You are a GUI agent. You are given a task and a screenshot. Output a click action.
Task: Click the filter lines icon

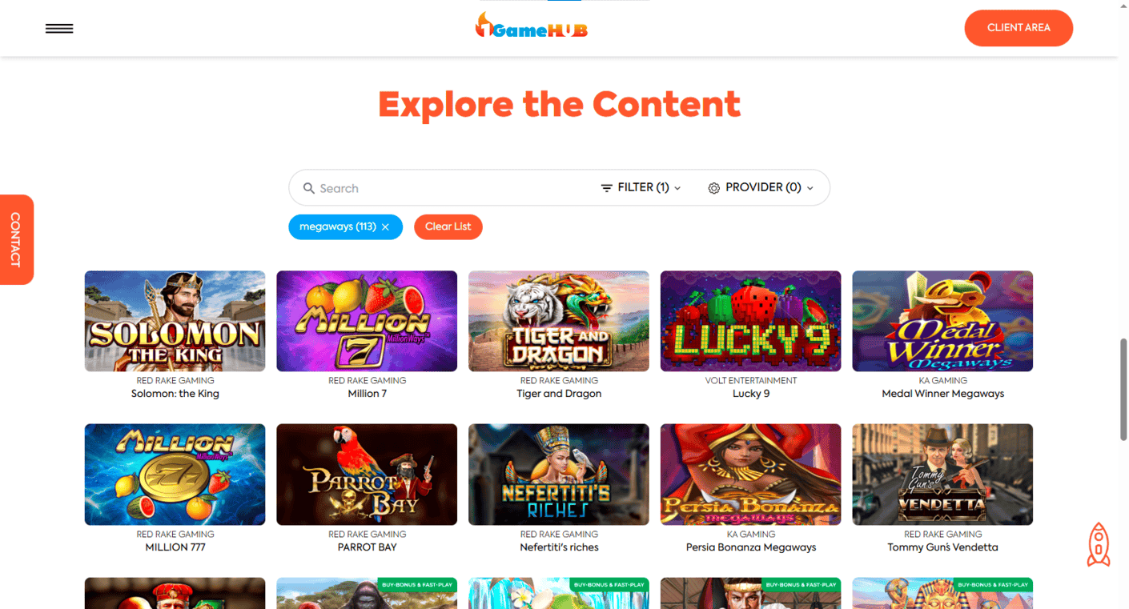click(x=607, y=188)
